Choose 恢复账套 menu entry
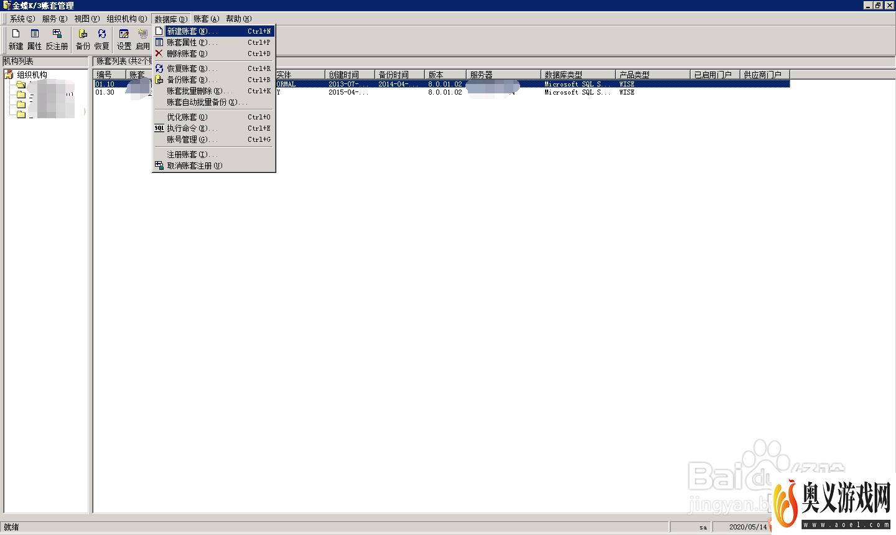 [x=213, y=68]
